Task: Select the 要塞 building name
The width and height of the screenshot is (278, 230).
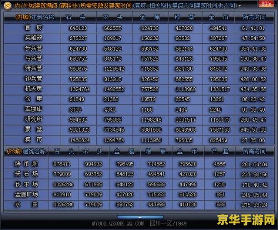Action: tap(33, 129)
